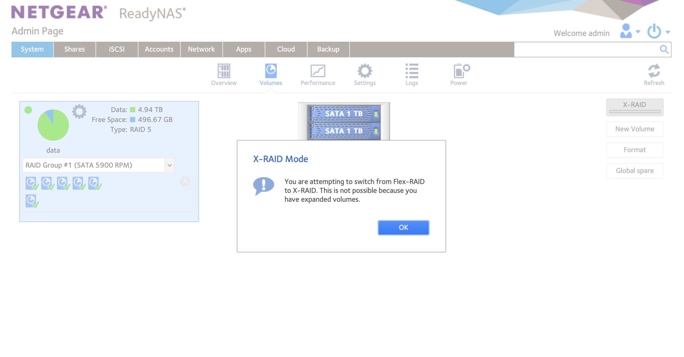Click the search magnifier icon
This screenshot has width=684, height=357.
664,49
